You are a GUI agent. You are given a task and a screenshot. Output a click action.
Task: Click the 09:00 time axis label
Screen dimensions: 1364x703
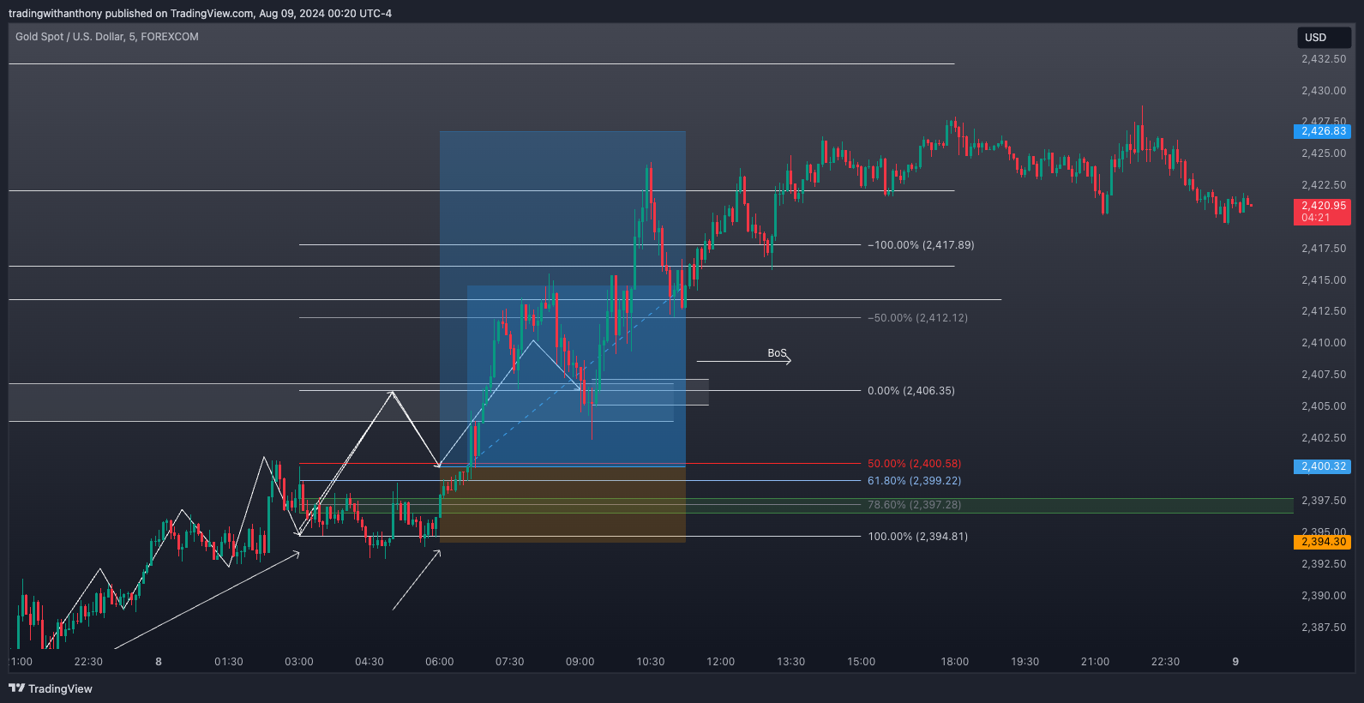(580, 662)
